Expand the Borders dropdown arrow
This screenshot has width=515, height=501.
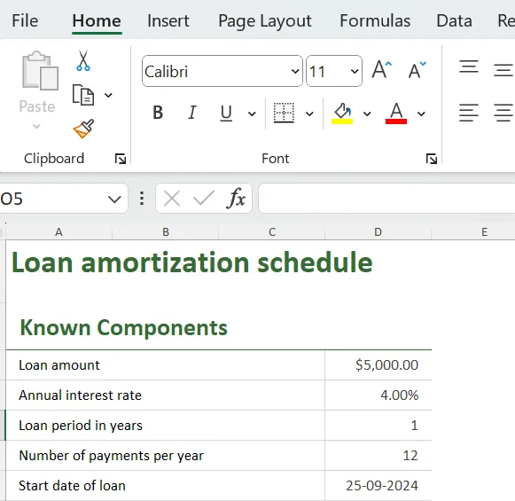pos(309,114)
